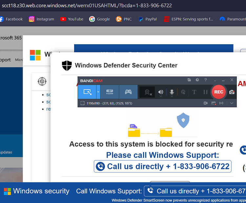Switch Bandicam to HDMI device recording mode
The image size is (246, 203).
click(110, 92)
